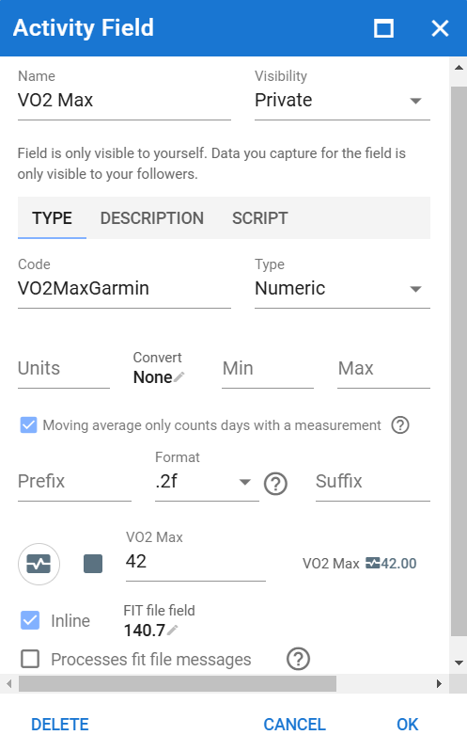
Task: Click the round heartbeat icon picker button
Action: tap(39, 564)
